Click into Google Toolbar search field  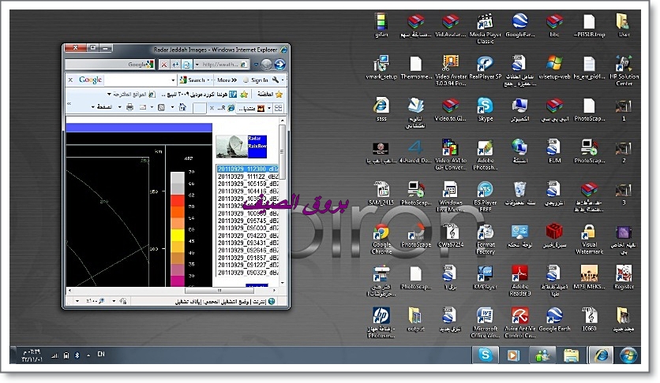(x=137, y=80)
